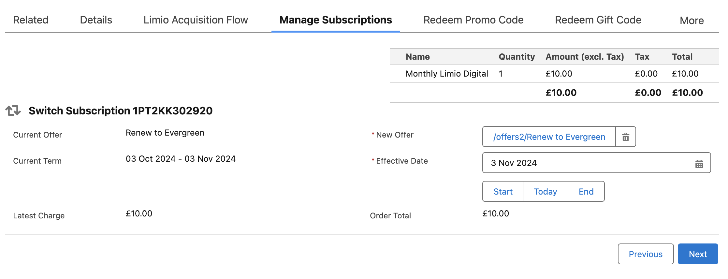Go to the Redeem Promo Code tab
The image size is (728, 279).
[473, 20]
